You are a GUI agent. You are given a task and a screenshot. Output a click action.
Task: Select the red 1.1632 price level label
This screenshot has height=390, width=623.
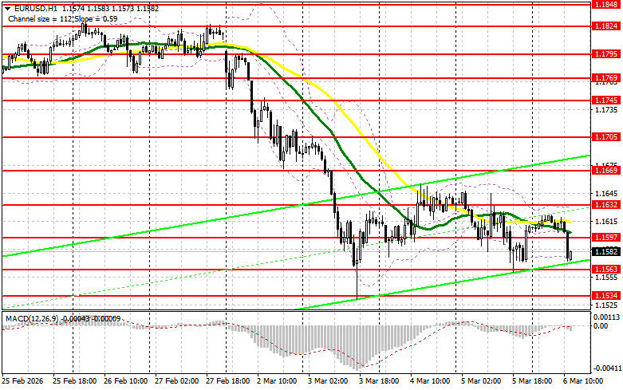pyautogui.click(x=605, y=204)
